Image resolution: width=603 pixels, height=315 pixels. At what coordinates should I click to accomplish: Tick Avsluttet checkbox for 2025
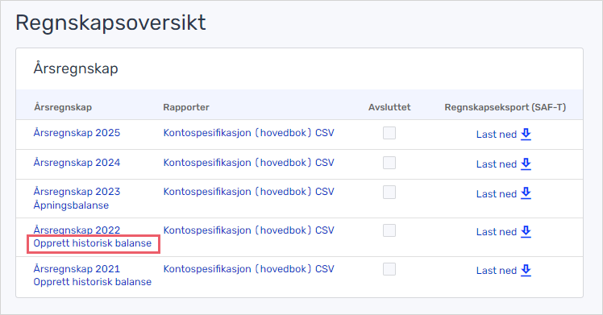(x=389, y=133)
